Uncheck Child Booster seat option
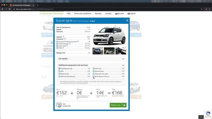The width and height of the screenshot is (212, 119). tap(59, 68)
